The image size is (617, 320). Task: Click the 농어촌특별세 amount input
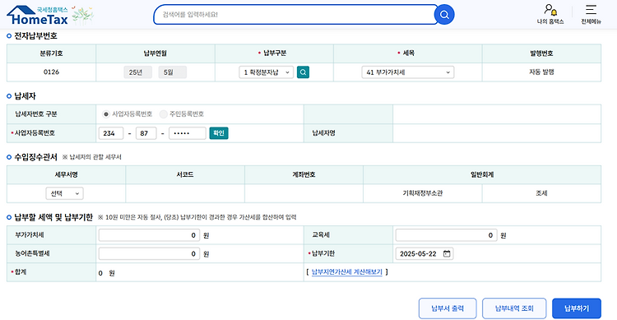(x=149, y=253)
